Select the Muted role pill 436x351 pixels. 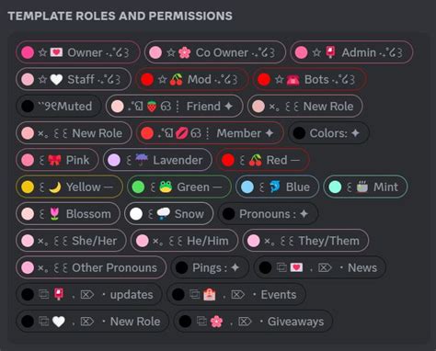[x=59, y=107]
